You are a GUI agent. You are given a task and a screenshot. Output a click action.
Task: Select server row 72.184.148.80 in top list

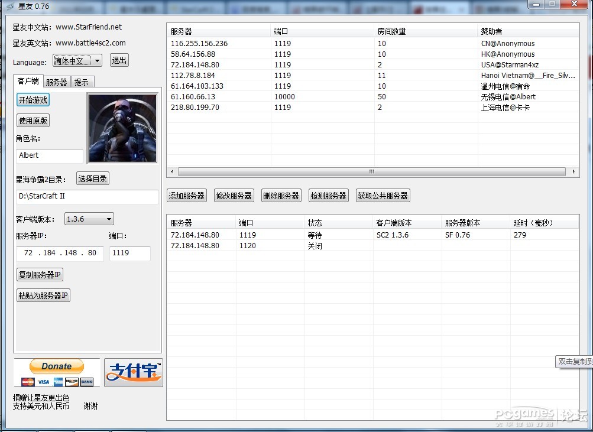(x=373, y=64)
